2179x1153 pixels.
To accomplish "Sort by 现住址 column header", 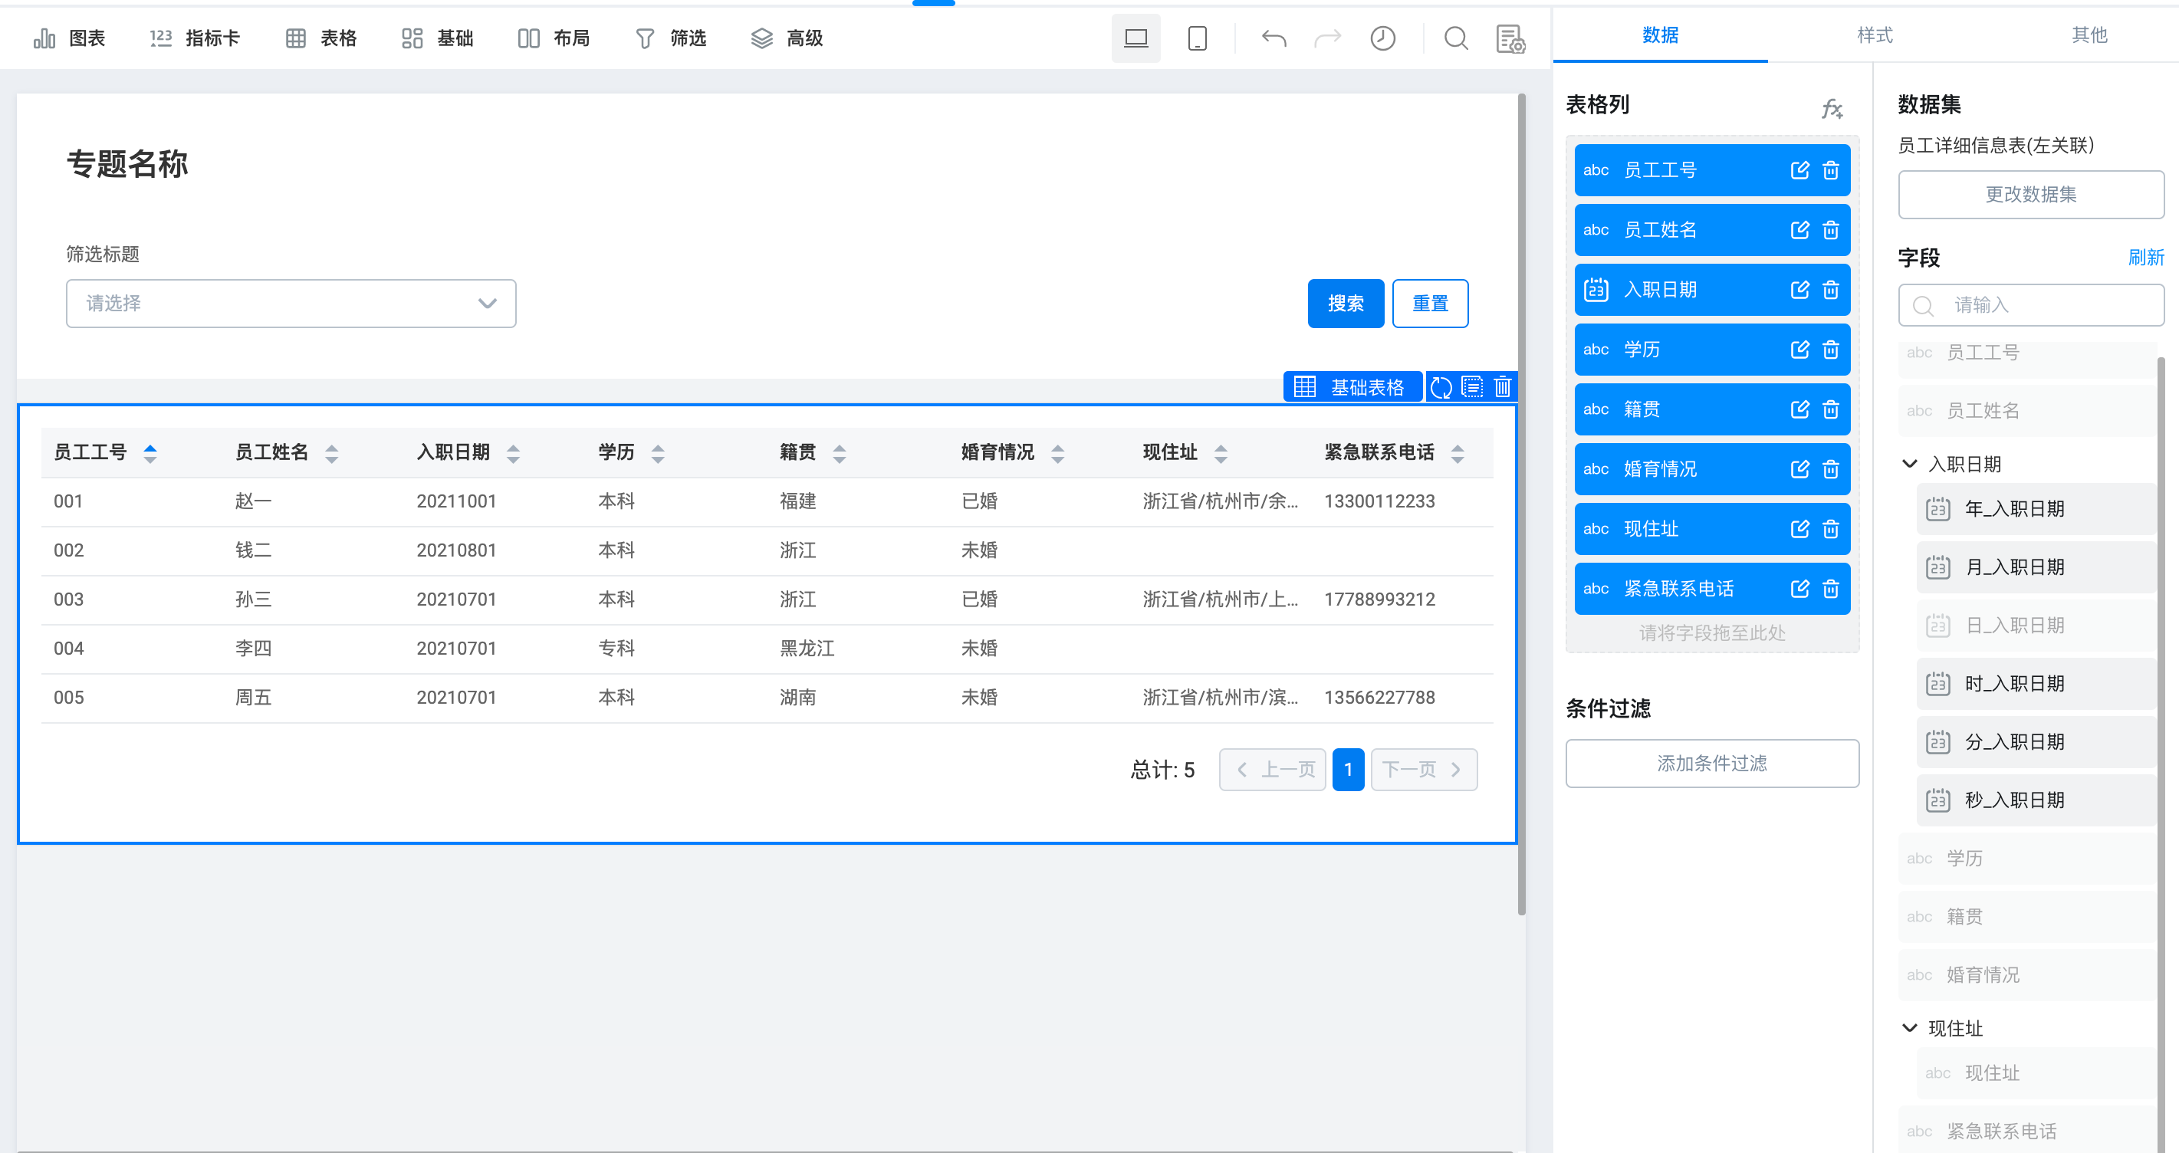I will point(1221,453).
